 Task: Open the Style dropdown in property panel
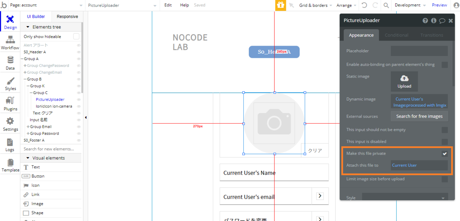coord(405,198)
